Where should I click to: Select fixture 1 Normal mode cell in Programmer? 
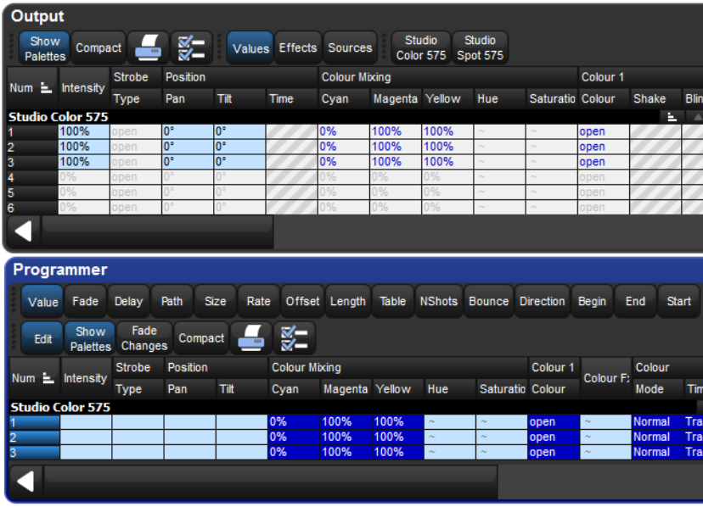(658, 422)
